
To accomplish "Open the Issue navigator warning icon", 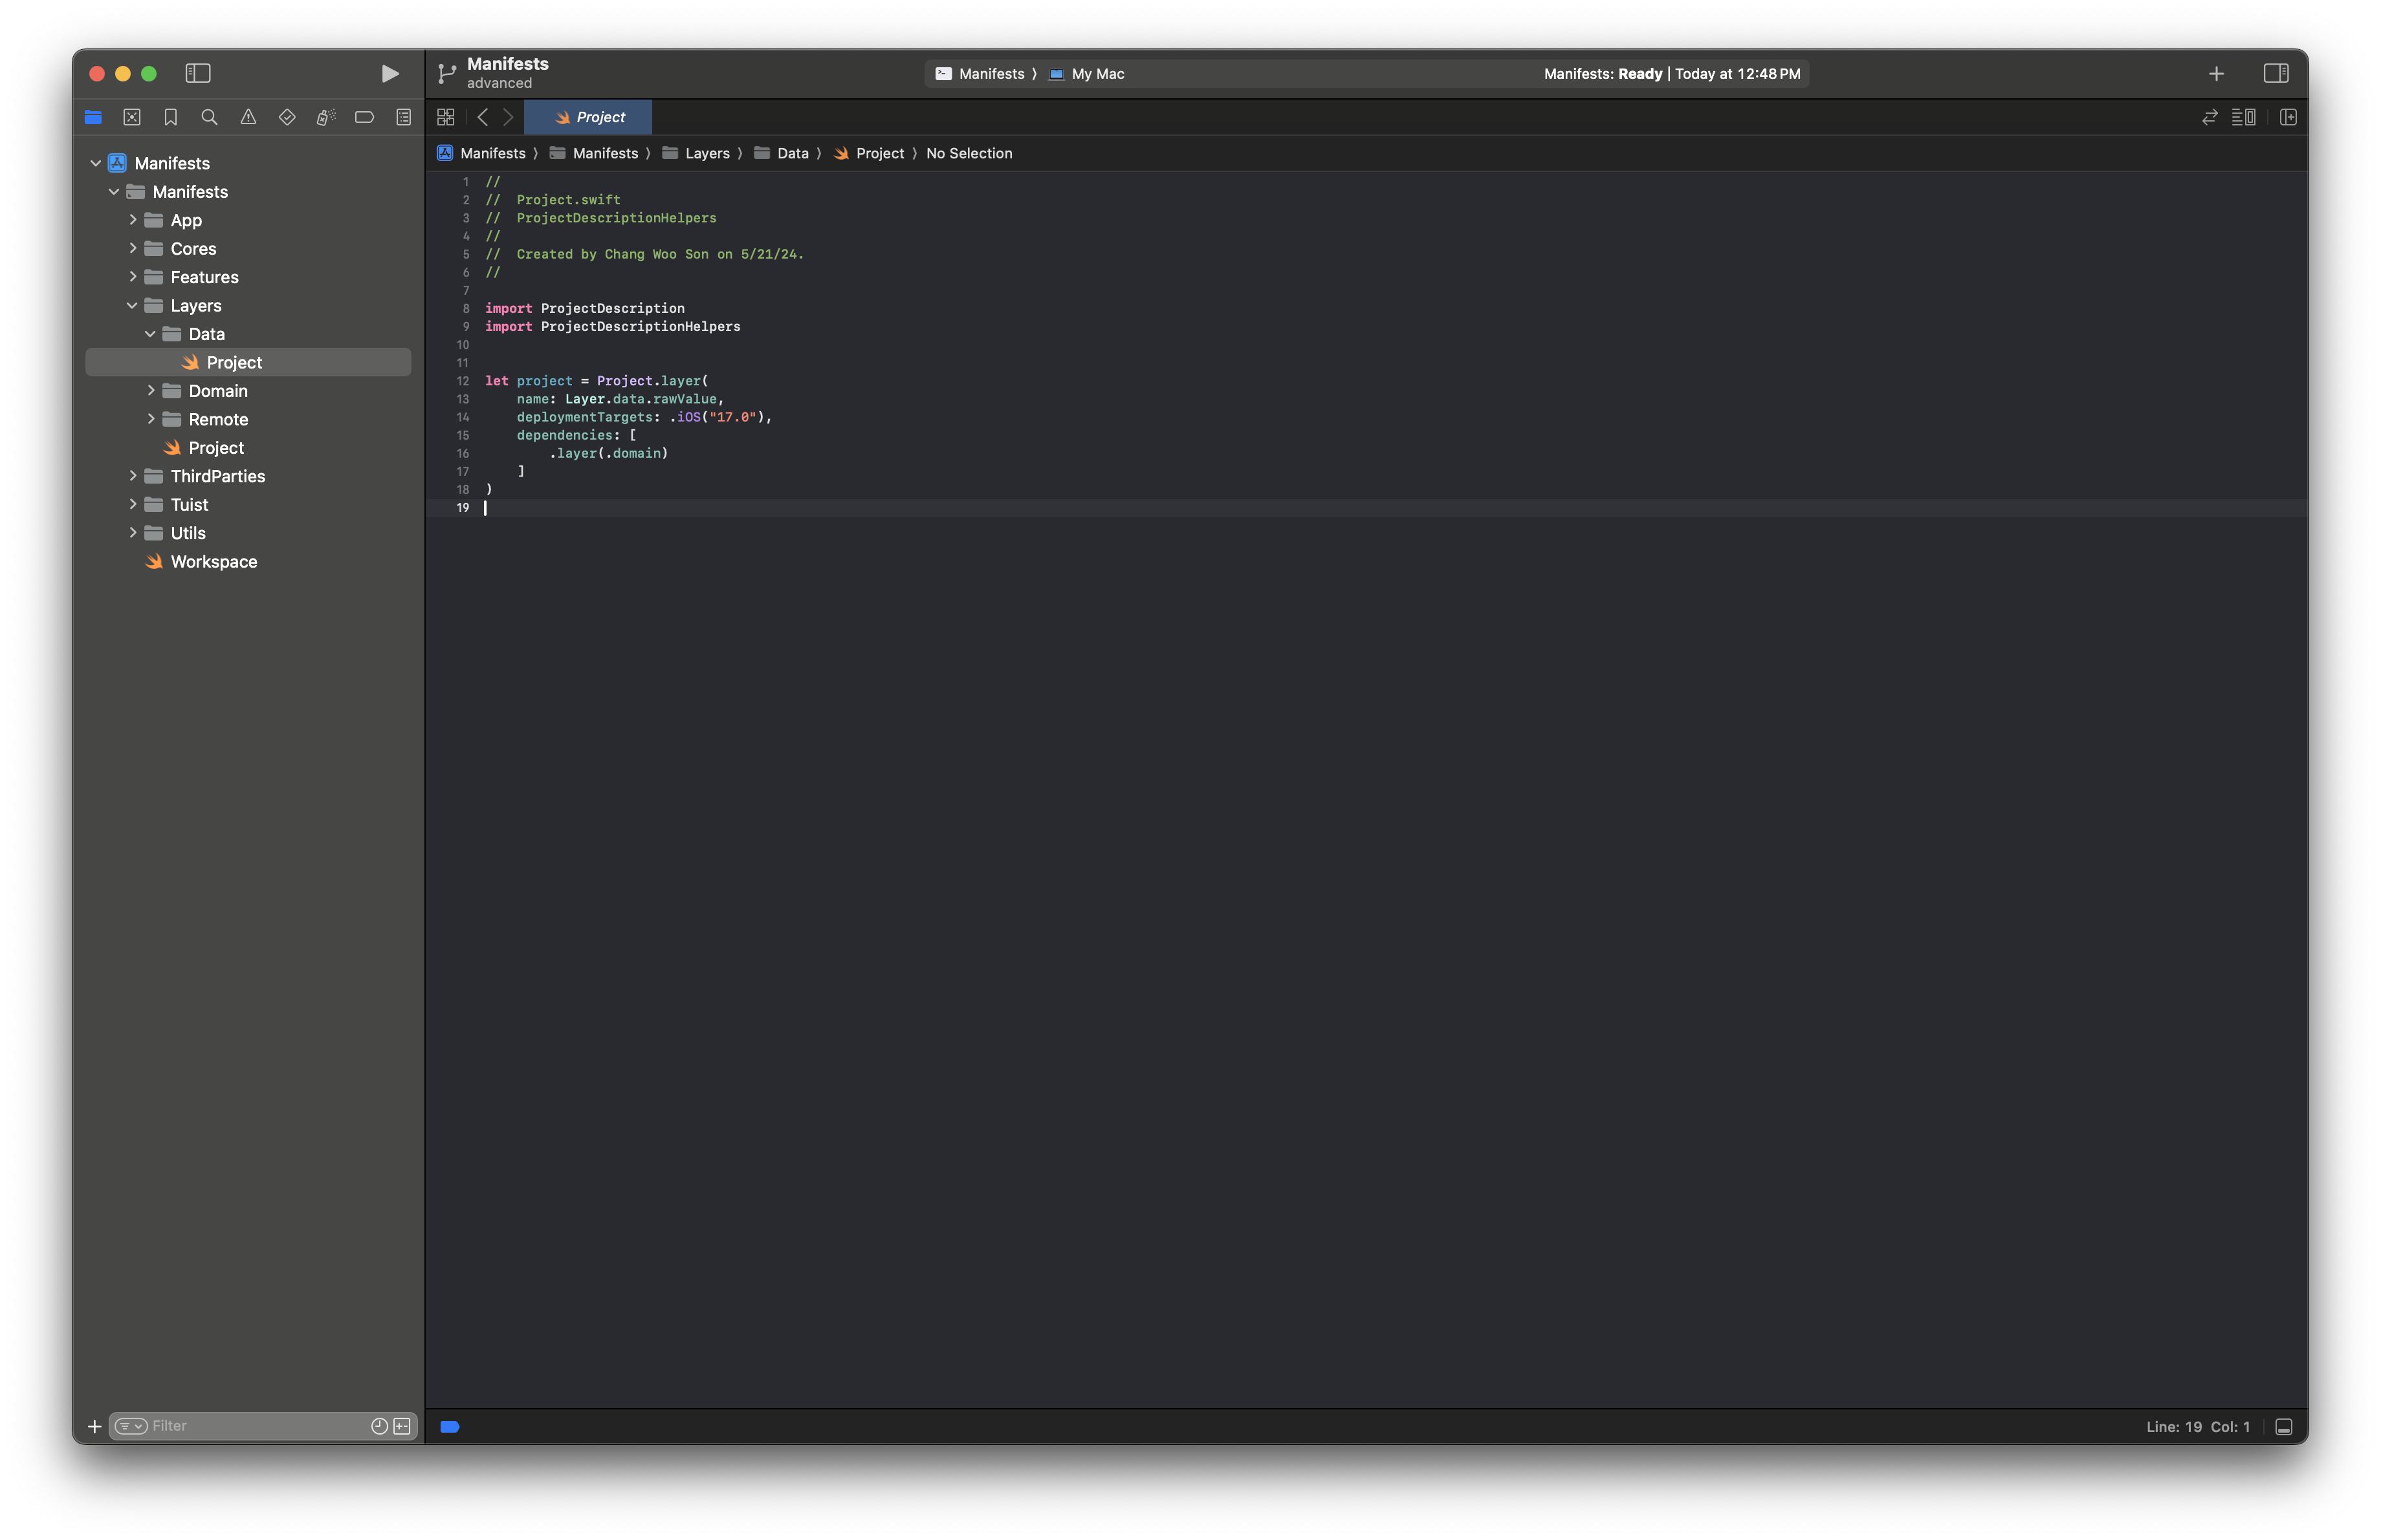I will [248, 117].
